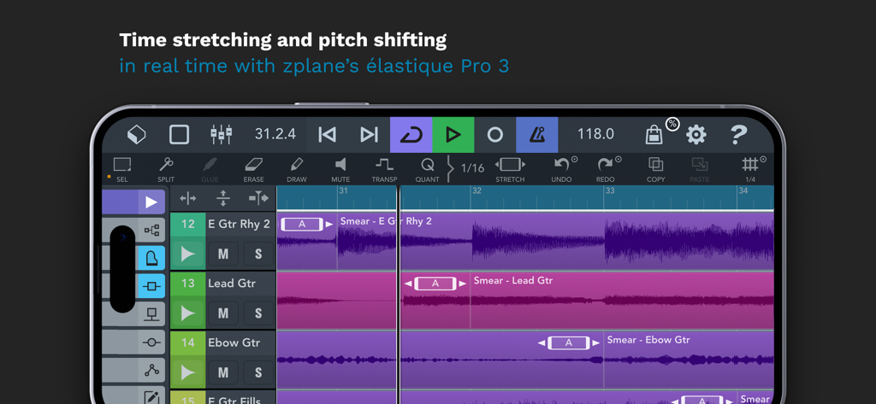The height and width of the screenshot is (404, 876).
Task: Select the STRETCH tool
Action: pyautogui.click(x=510, y=170)
